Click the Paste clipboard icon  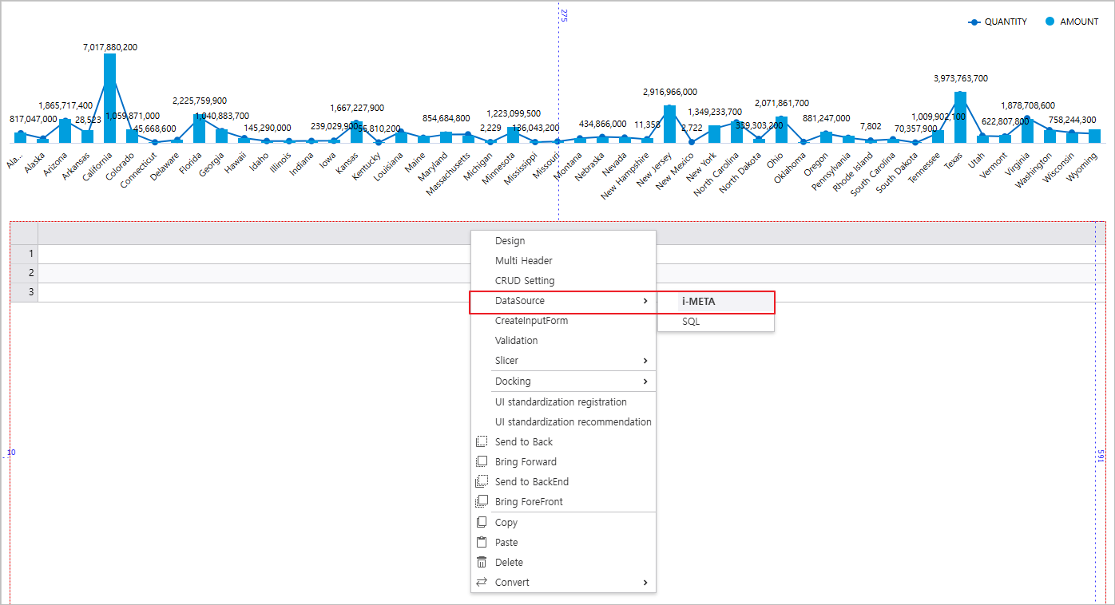point(481,542)
